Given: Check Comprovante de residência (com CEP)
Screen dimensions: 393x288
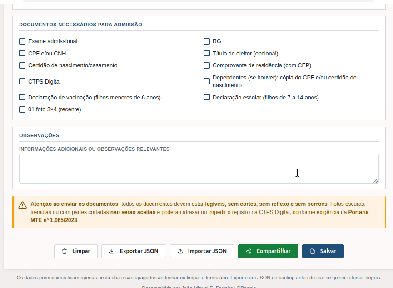Looking at the screenshot, I should (207, 65).
